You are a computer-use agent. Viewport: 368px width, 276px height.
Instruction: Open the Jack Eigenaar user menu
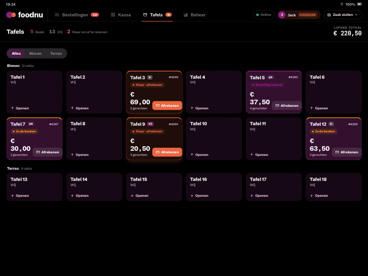point(299,15)
